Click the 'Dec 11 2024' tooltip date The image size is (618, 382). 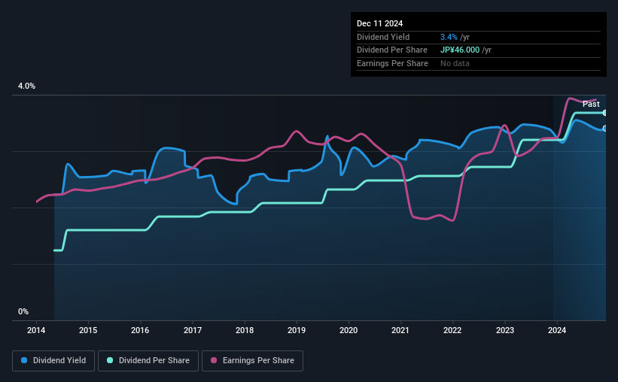(x=379, y=23)
